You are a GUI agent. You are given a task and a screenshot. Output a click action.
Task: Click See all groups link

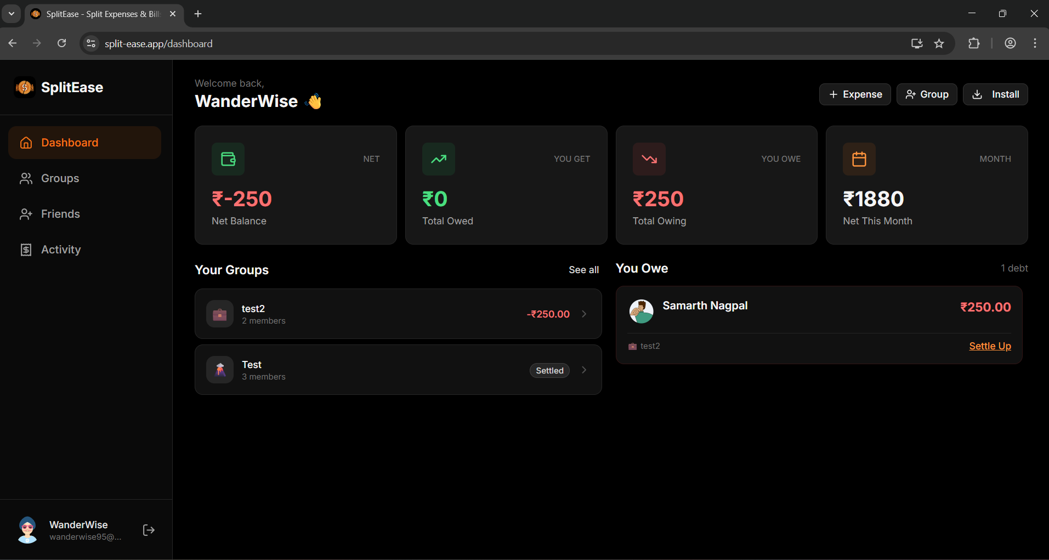[x=583, y=270]
